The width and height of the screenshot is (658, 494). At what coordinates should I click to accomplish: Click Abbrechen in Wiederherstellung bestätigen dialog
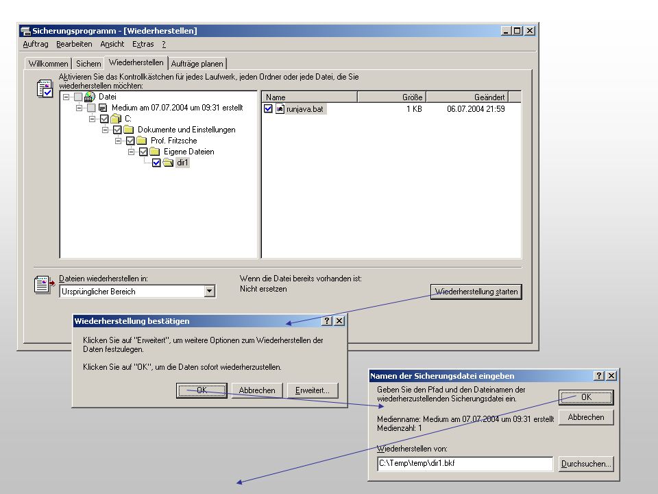tap(257, 390)
